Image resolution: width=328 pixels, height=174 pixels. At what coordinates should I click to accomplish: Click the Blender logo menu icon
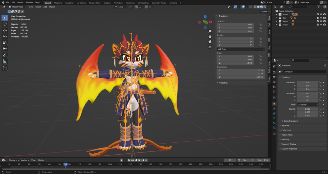pyautogui.click(x=3, y=3)
